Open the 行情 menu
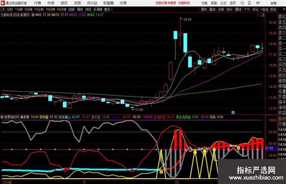Viewport: 286px width, 184px height. (x=38, y=3)
